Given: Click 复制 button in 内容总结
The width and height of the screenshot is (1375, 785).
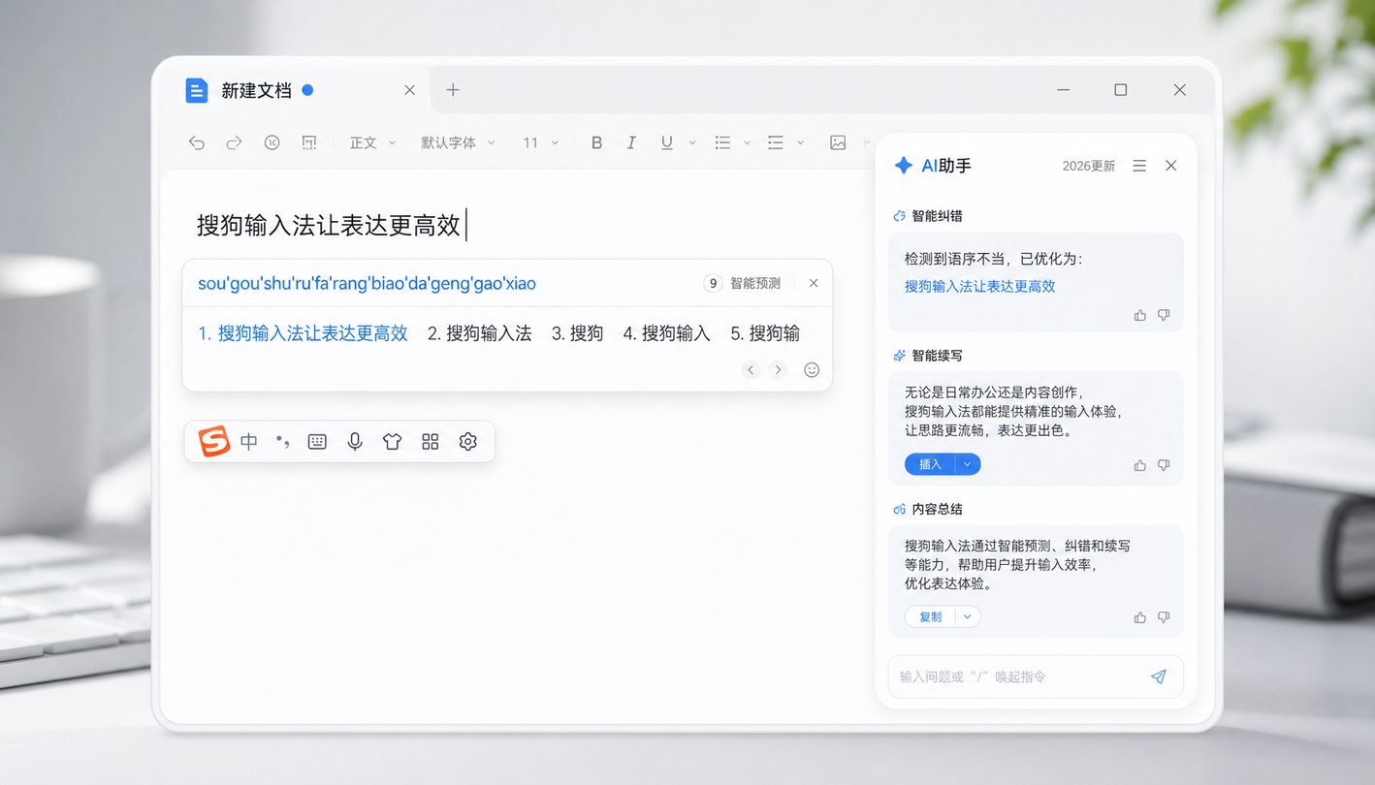Looking at the screenshot, I should coord(930,616).
